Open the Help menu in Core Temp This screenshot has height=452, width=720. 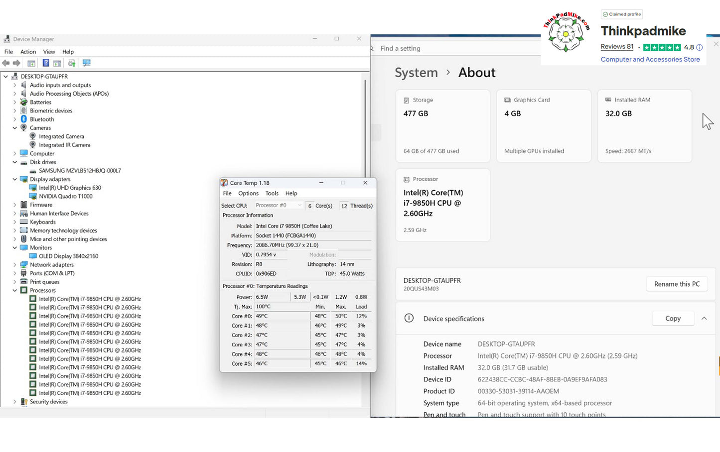click(x=291, y=193)
